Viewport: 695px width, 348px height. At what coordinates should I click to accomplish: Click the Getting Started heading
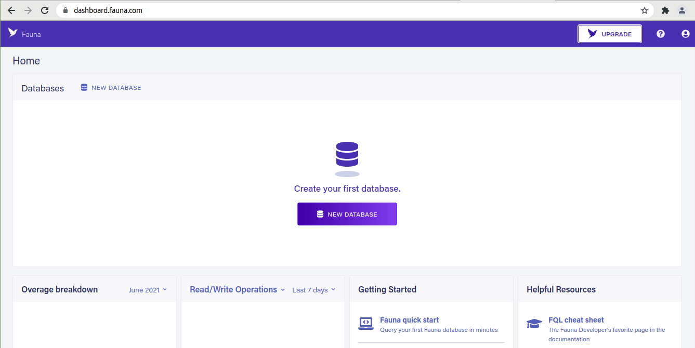coord(387,290)
